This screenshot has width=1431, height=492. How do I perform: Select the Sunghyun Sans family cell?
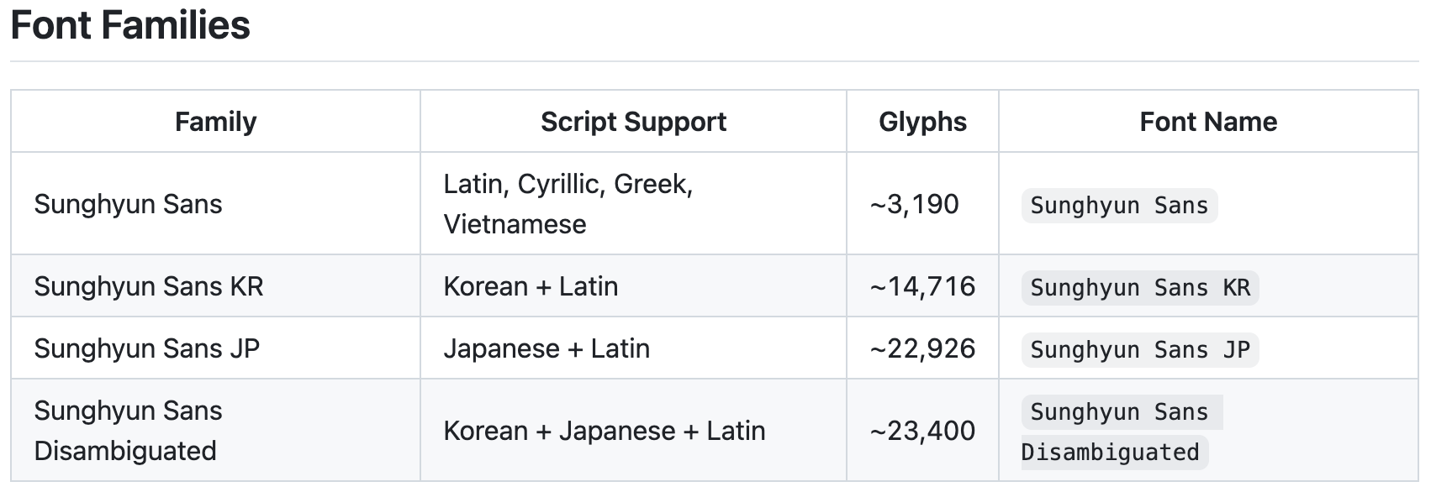click(x=215, y=204)
